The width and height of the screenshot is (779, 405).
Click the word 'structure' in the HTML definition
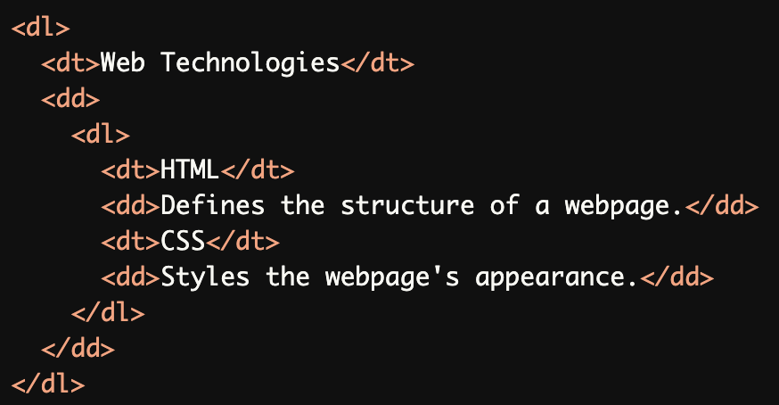pos(407,206)
